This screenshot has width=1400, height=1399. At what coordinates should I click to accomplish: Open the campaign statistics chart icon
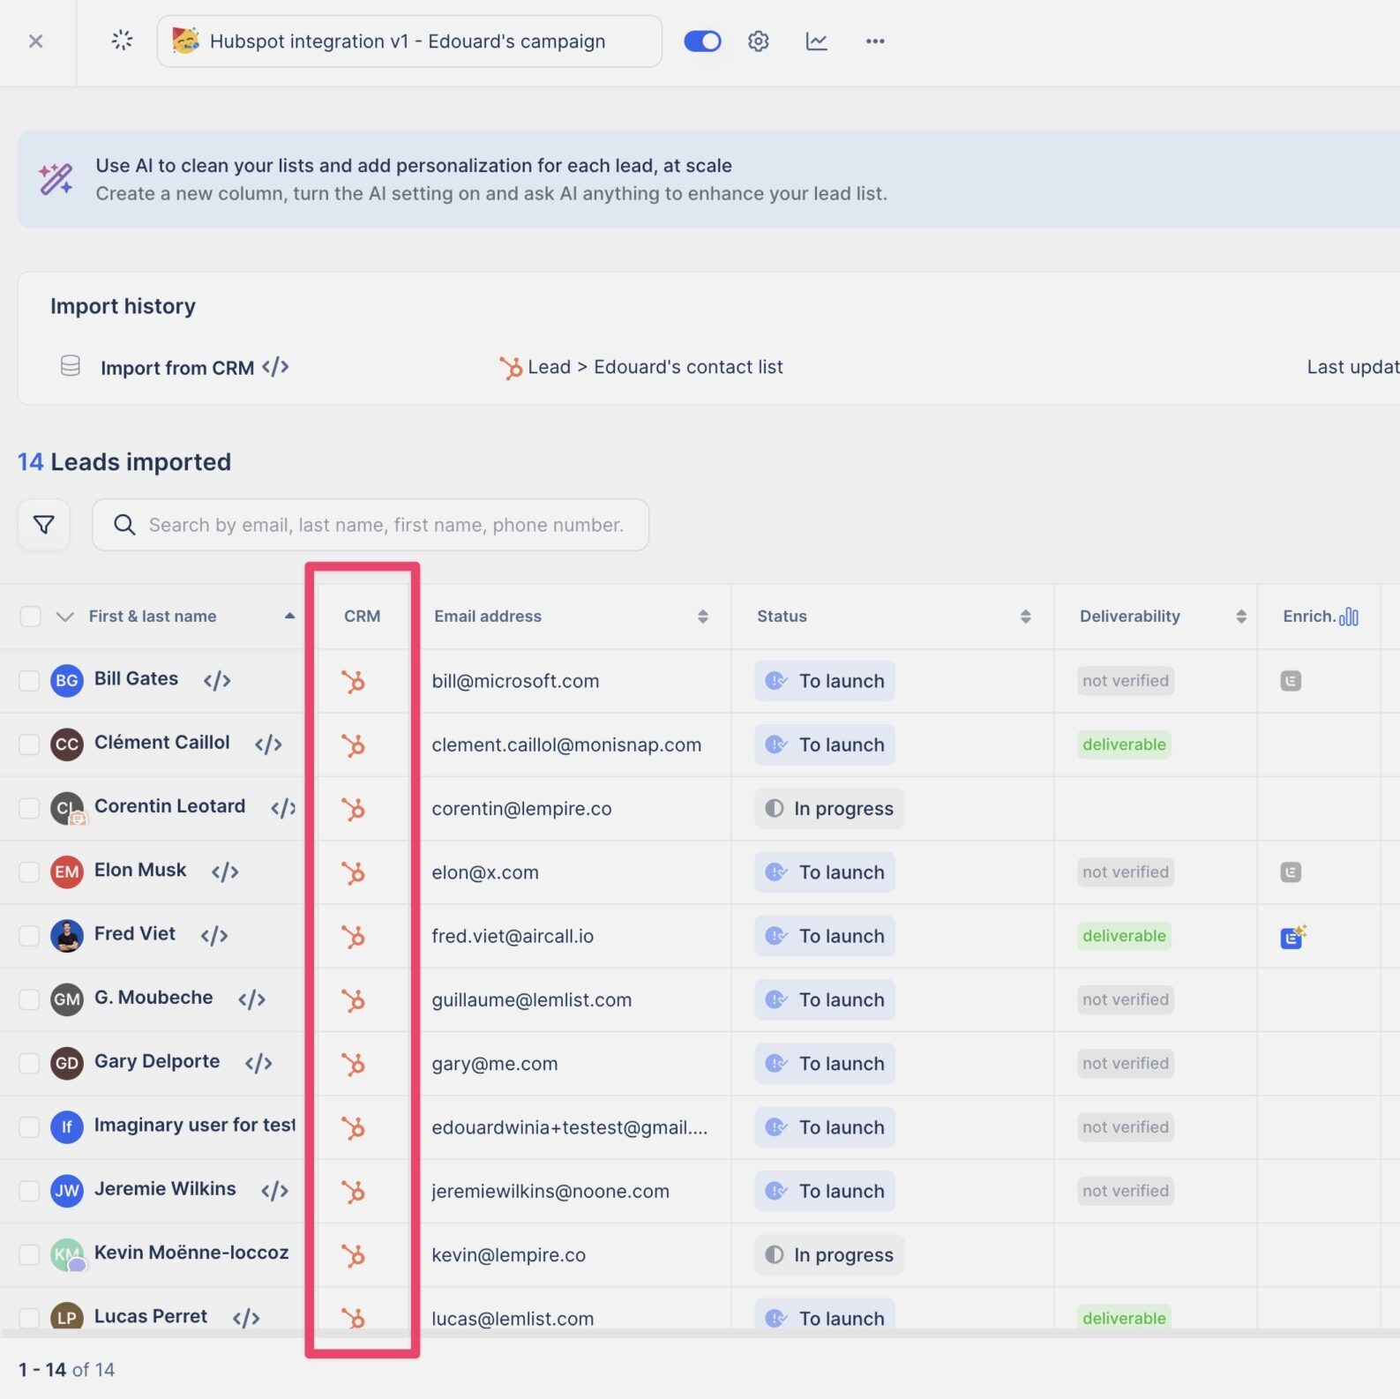pos(817,41)
